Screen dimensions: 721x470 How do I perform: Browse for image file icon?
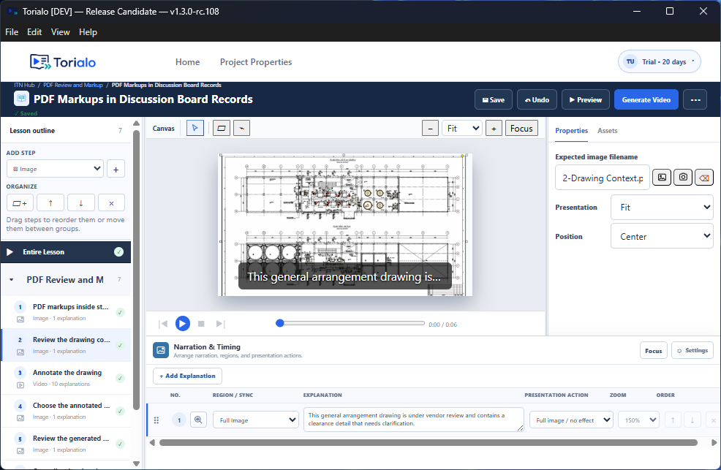[662, 178]
